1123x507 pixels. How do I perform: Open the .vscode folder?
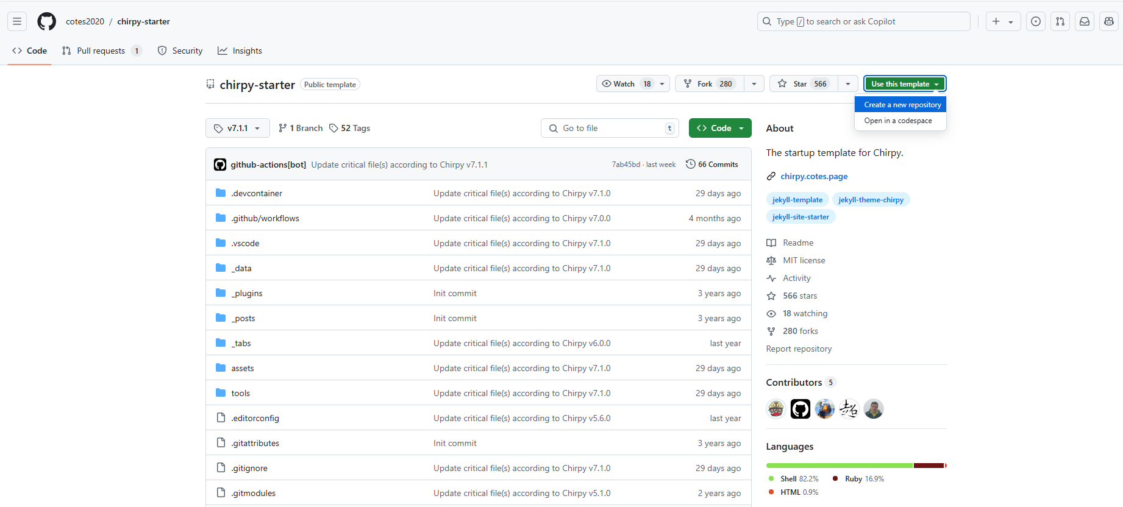(x=245, y=243)
